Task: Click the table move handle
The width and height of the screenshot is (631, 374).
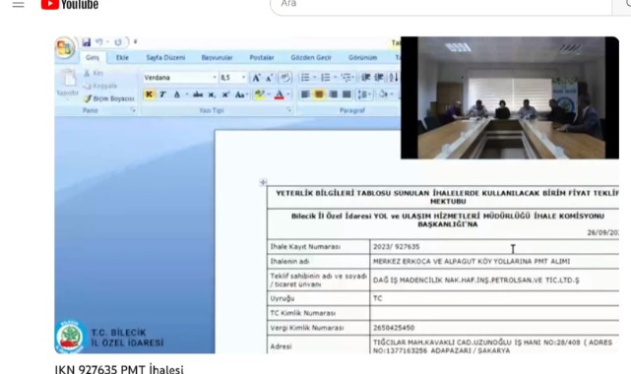Action: point(263,183)
